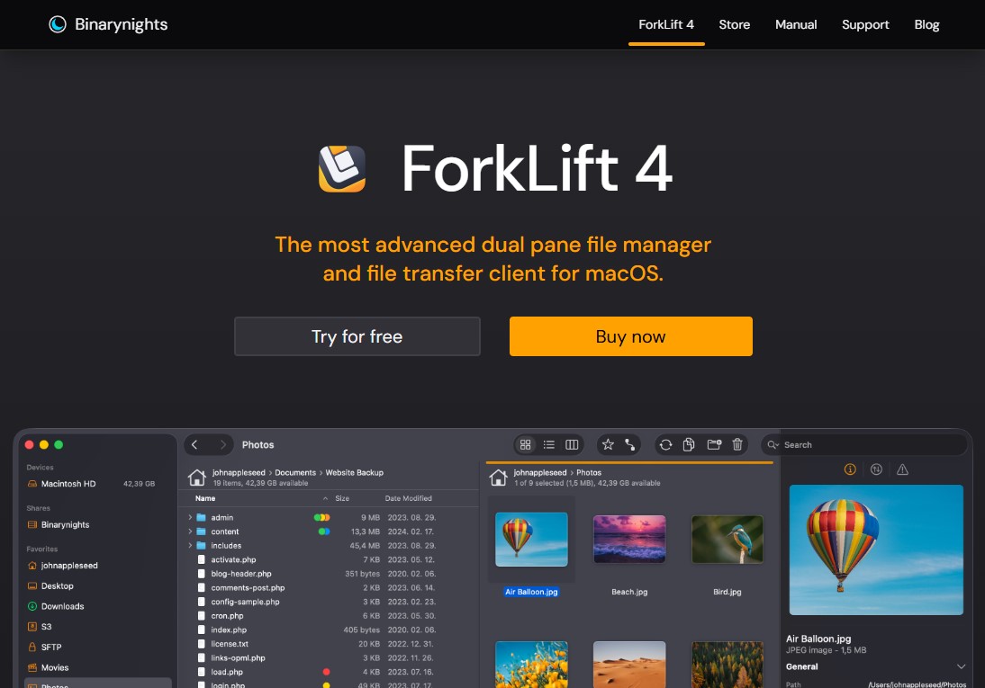Collapse the General section chevron
This screenshot has width=985, height=688.
point(961,666)
